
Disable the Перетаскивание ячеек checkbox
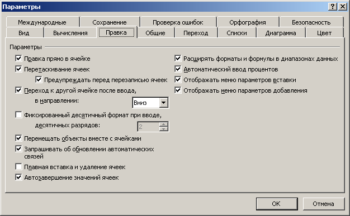point(18,69)
